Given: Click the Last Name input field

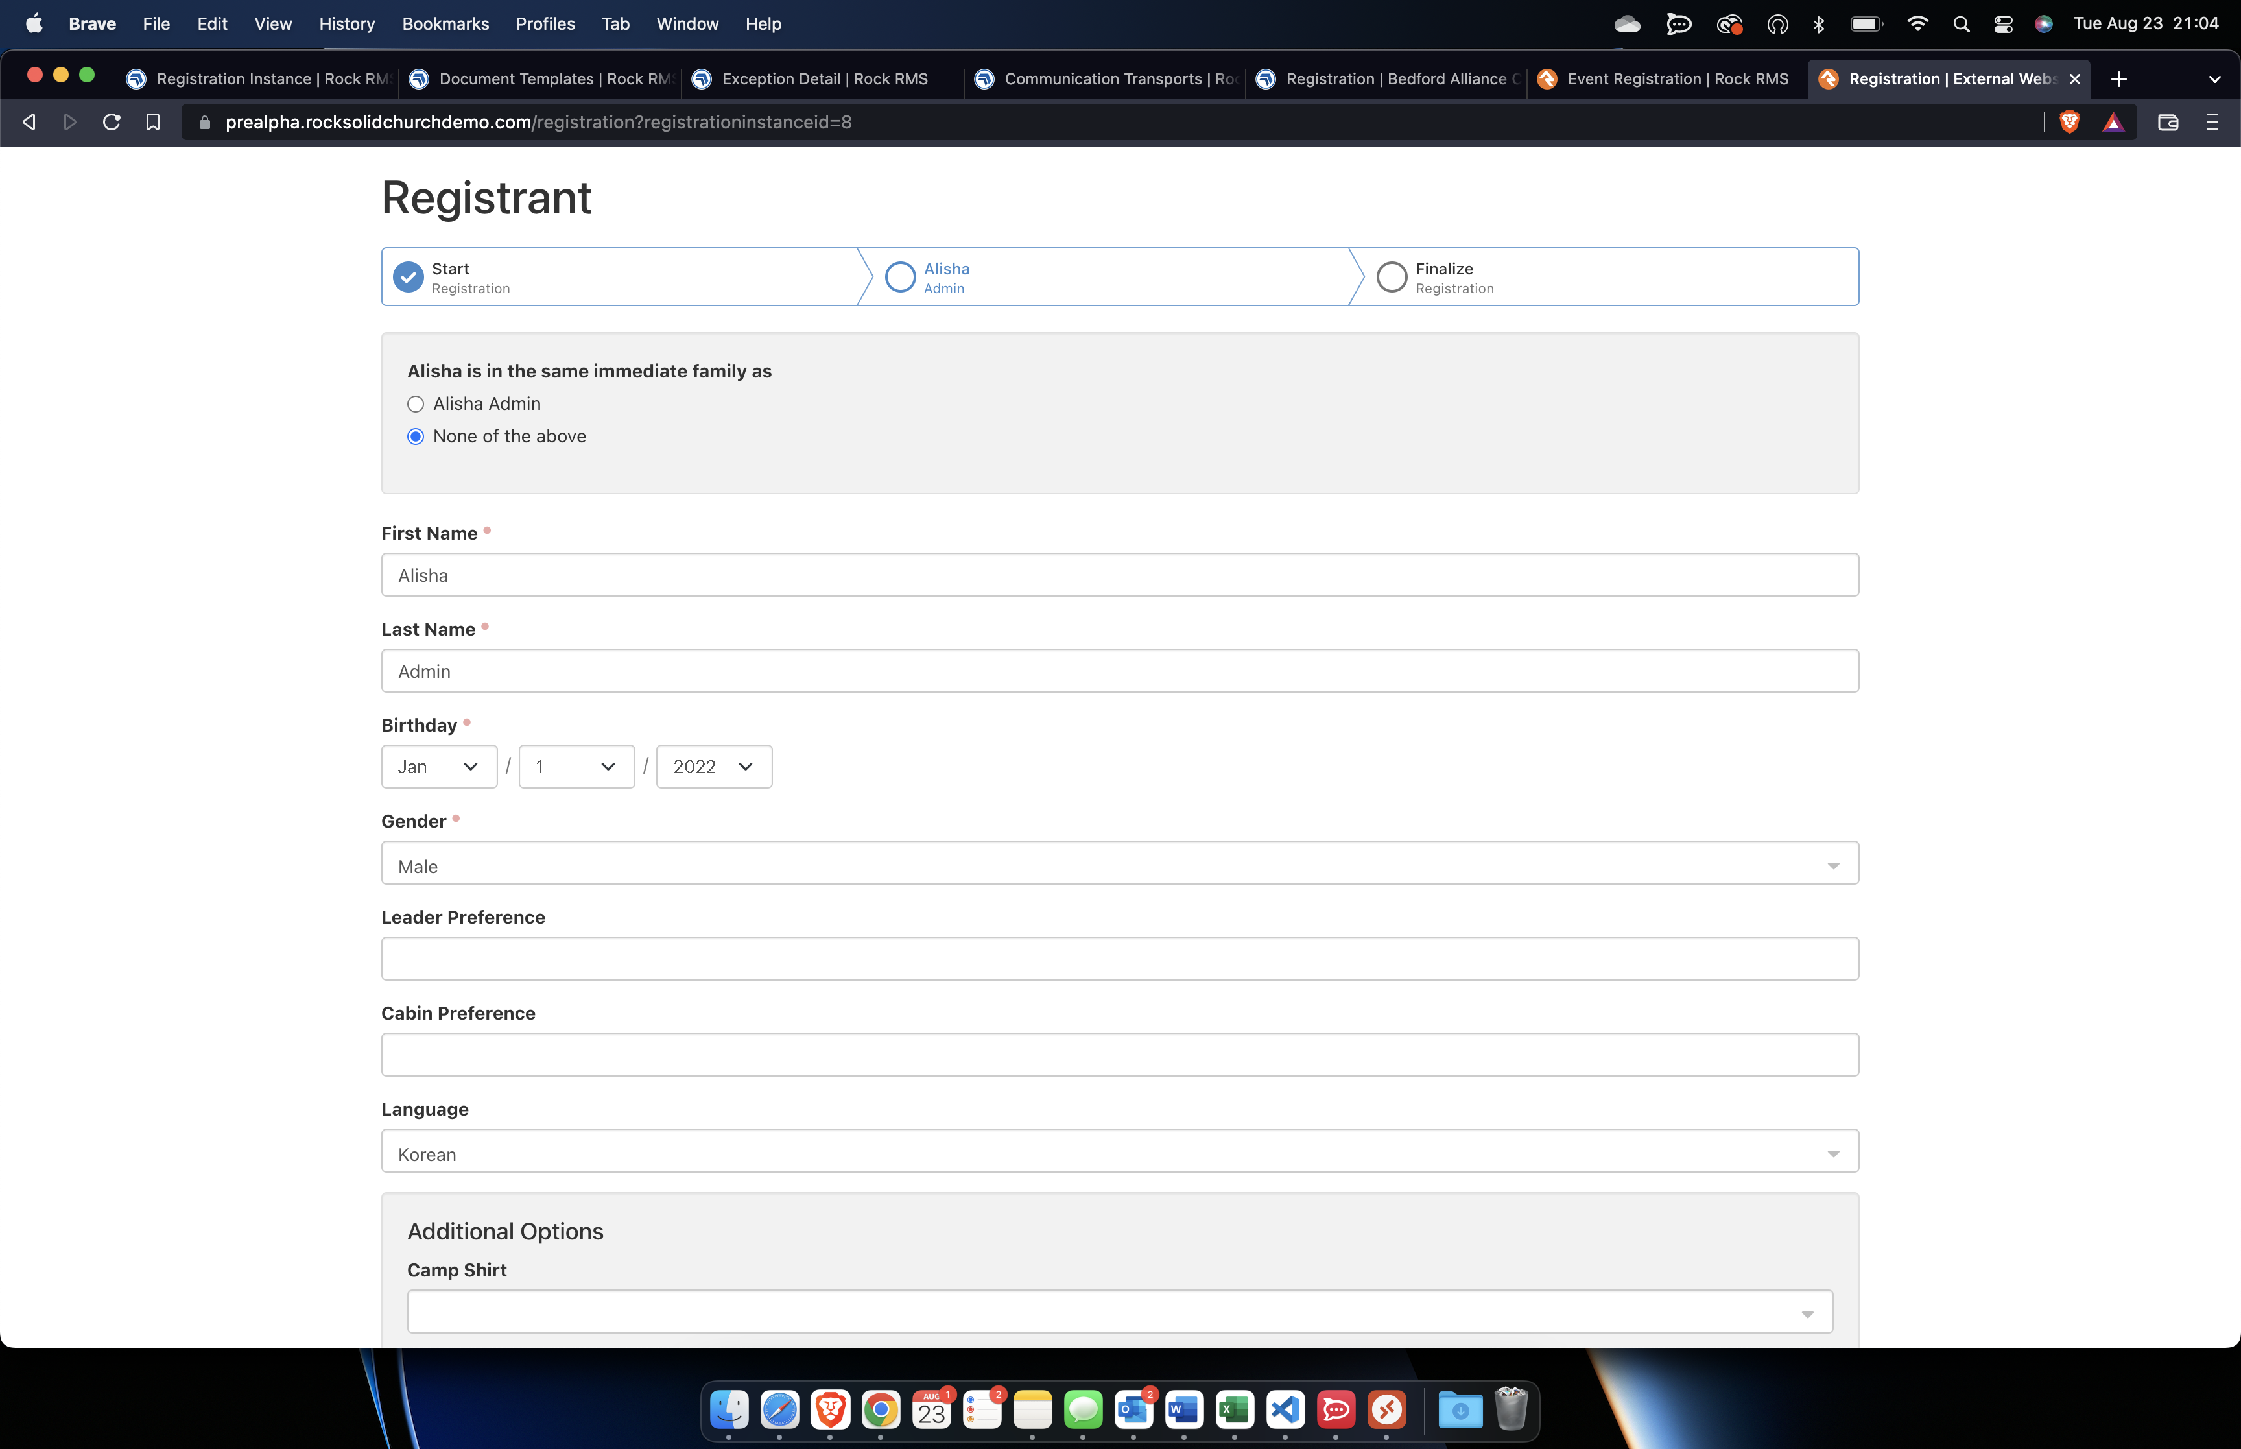Looking at the screenshot, I should [1120, 671].
